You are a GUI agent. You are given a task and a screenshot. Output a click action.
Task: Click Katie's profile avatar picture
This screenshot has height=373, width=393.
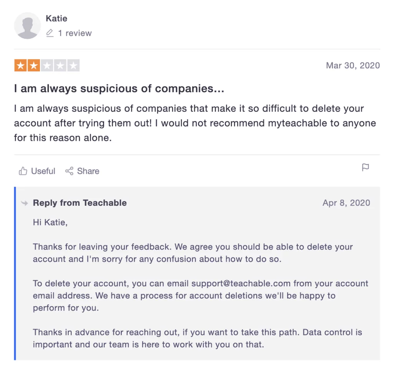(x=27, y=26)
